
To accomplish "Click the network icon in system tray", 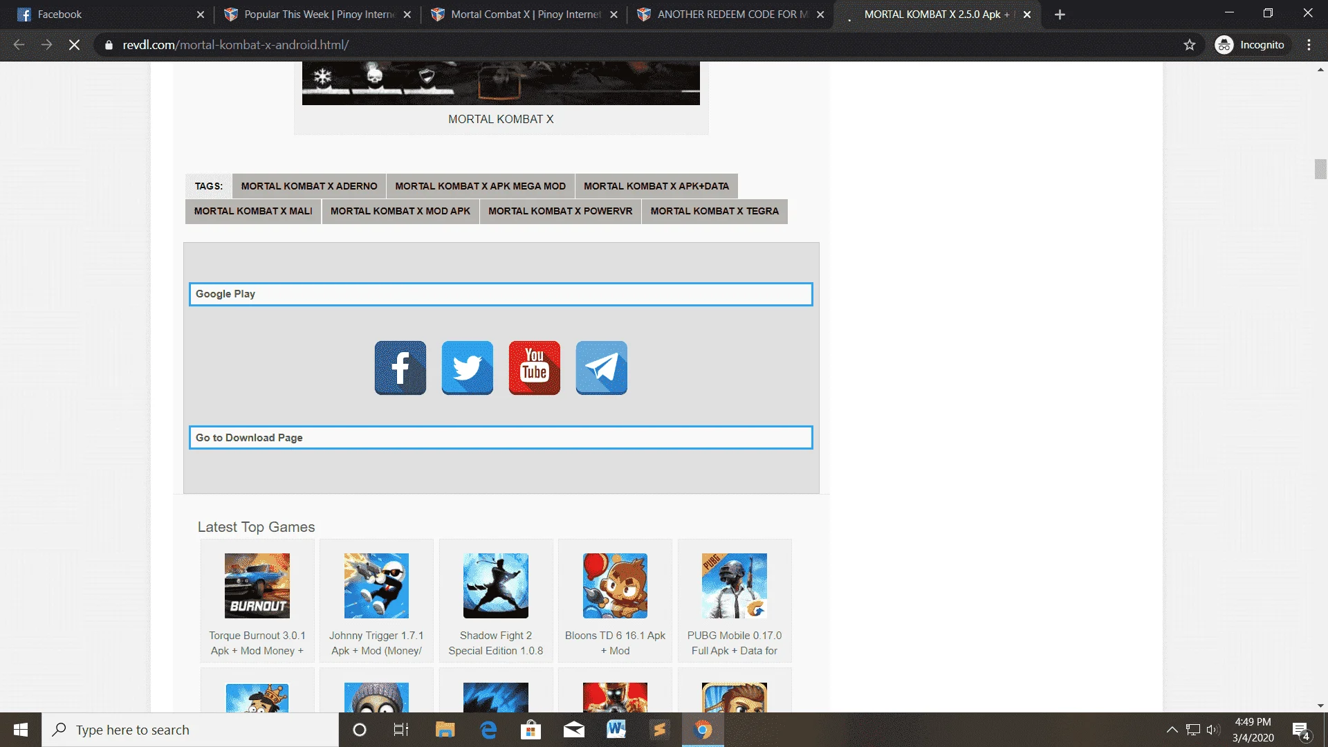I will coord(1193,730).
